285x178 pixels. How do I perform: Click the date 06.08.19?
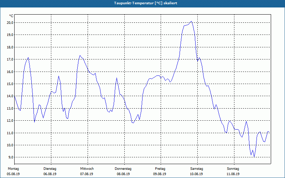[50, 174]
